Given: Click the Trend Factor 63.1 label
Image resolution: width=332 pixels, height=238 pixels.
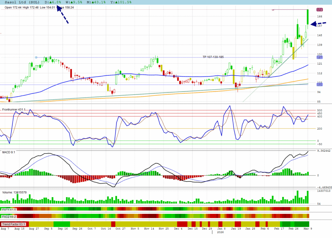Looking at the screenshot, I should click(x=14, y=224).
